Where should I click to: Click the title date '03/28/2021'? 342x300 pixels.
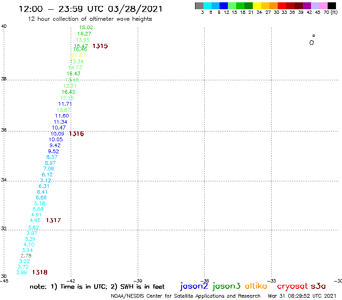[x=135, y=9]
